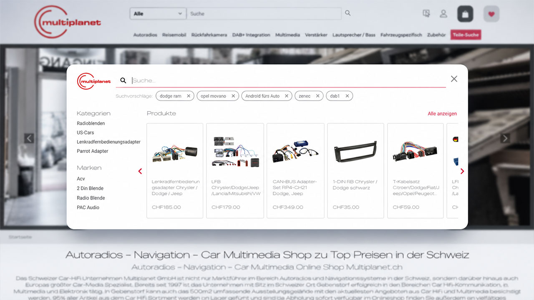
Task: Select the PAC Audio brand
Action: (x=88, y=207)
